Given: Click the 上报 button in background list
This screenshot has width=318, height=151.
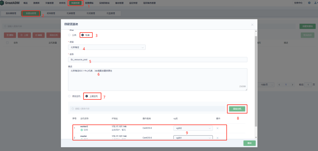Looking at the screenshot, I should tap(24, 35).
